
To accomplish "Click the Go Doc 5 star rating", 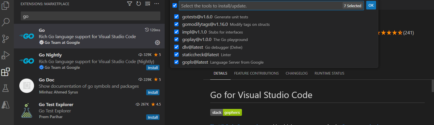I will click(x=157, y=79).
